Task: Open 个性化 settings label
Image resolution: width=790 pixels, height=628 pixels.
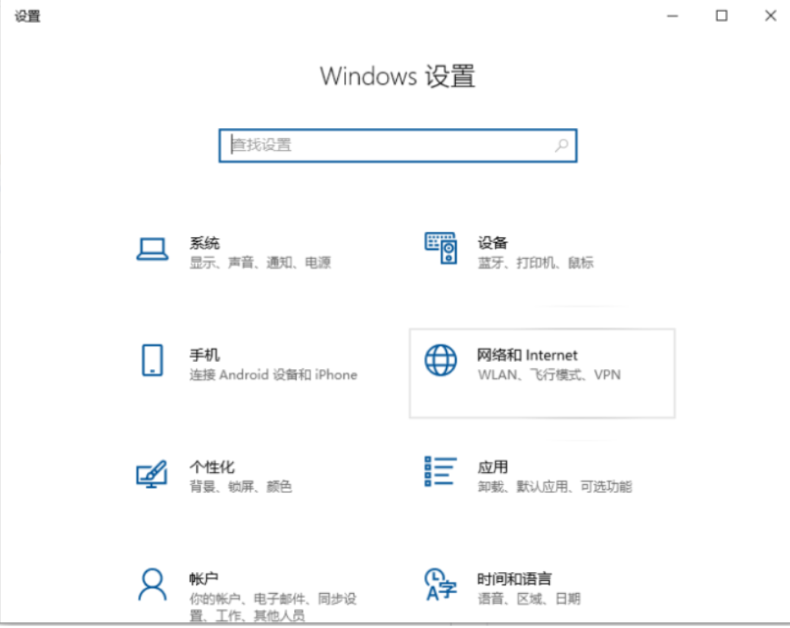Action: pyautogui.click(x=211, y=467)
